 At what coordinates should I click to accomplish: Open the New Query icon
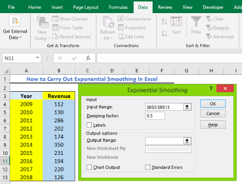(x=43, y=22)
